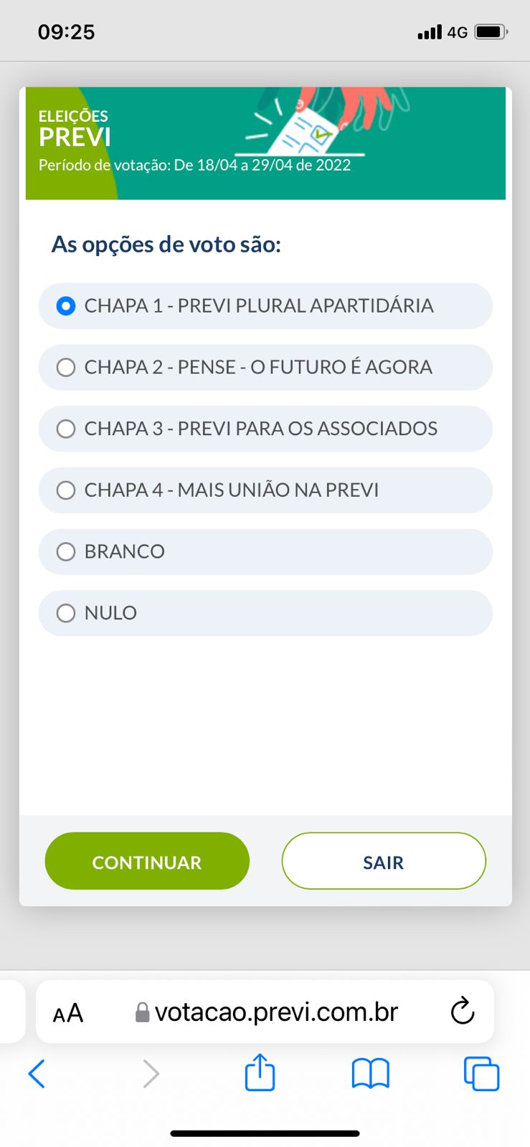Tap the padlock security icon
This screenshot has width=530, height=1147.
[x=142, y=1012]
